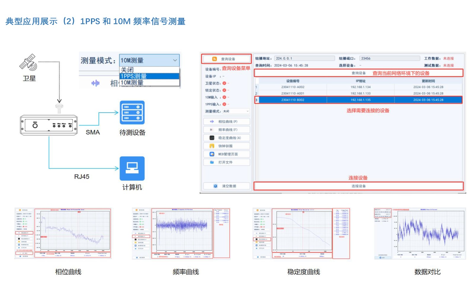Expand the small 测量模式 关闭 dropdown in sidebar
Screen dimensions: 474x289
pos(236,111)
